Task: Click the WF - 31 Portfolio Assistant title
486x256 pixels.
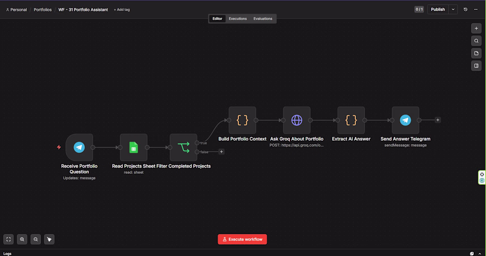Action: pyautogui.click(x=83, y=10)
